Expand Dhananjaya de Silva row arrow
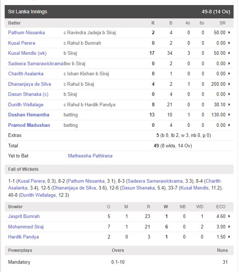This screenshot has height=272, width=239. point(229,84)
